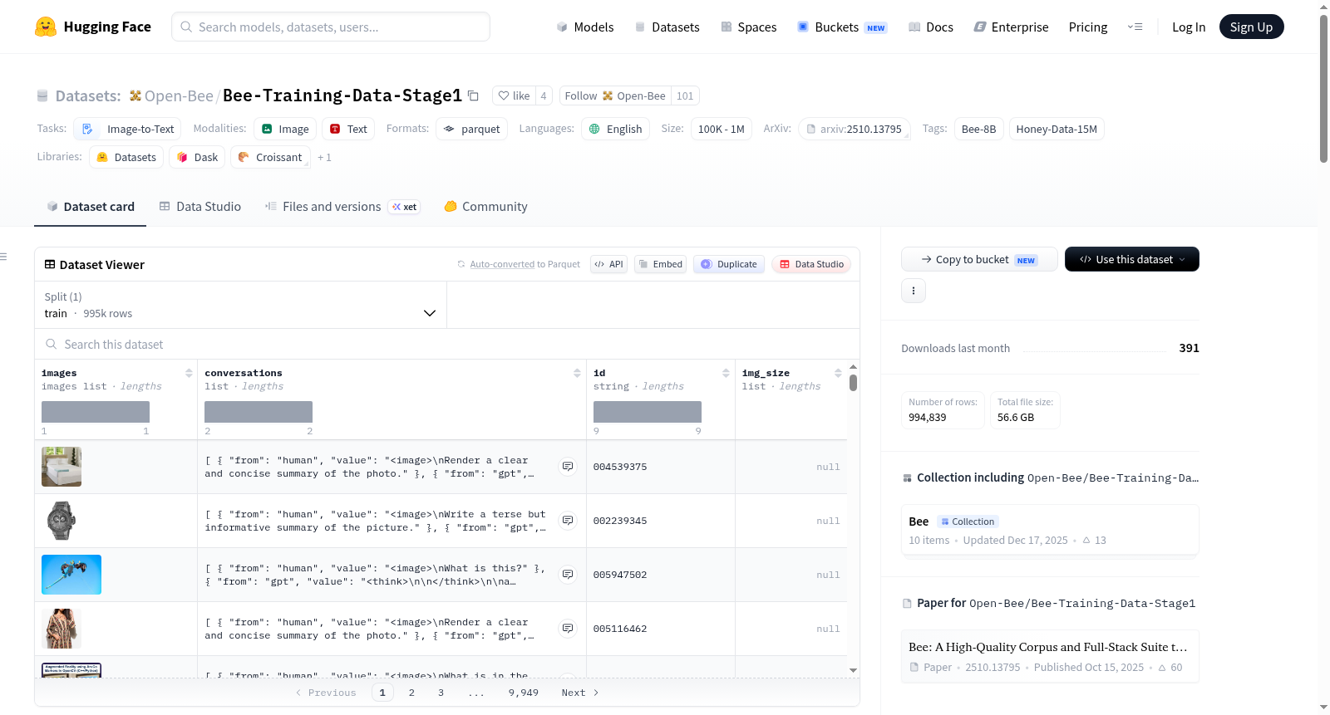Sort by the id column

726,373
